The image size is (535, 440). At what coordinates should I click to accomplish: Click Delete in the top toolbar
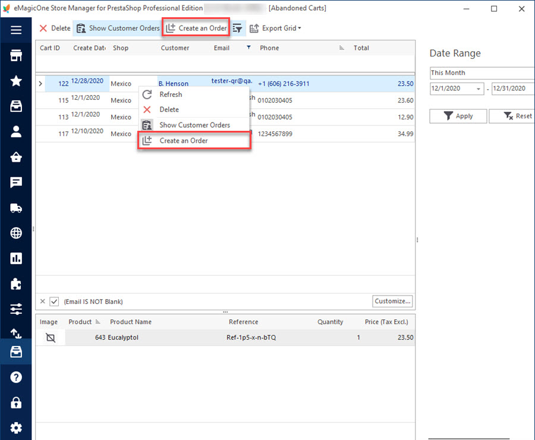[55, 29]
